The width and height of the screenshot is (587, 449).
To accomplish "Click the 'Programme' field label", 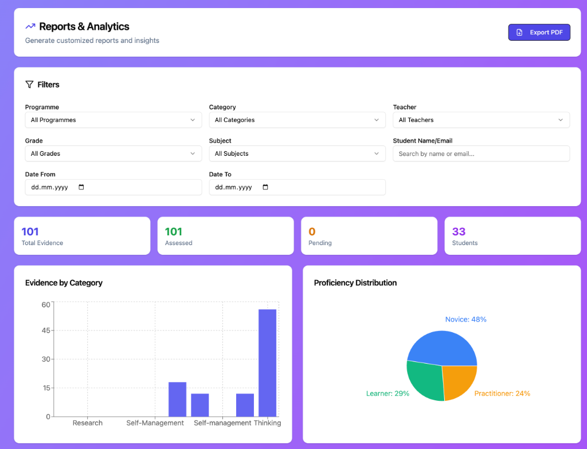I will 42,107.
